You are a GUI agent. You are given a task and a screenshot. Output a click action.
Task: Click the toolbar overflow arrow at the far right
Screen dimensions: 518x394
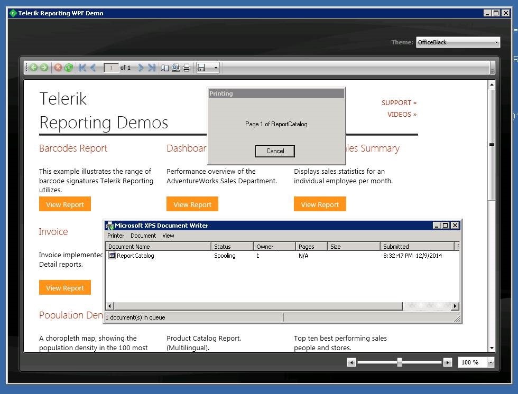[492, 68]
